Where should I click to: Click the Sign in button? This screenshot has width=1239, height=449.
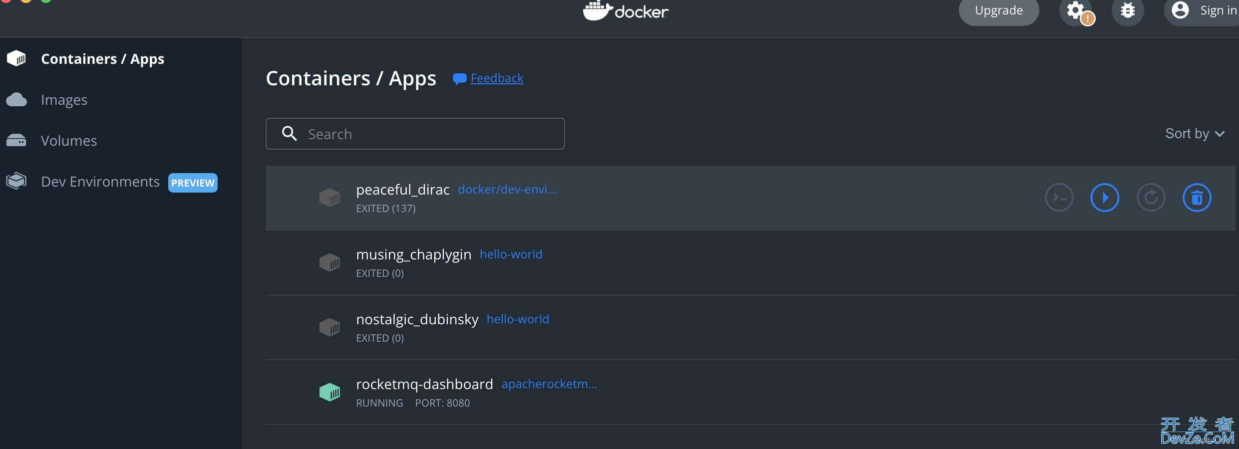click(1202, 10)
